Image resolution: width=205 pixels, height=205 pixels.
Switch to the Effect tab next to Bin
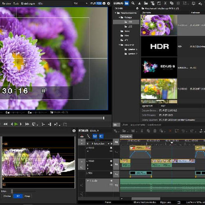(125, 125)
